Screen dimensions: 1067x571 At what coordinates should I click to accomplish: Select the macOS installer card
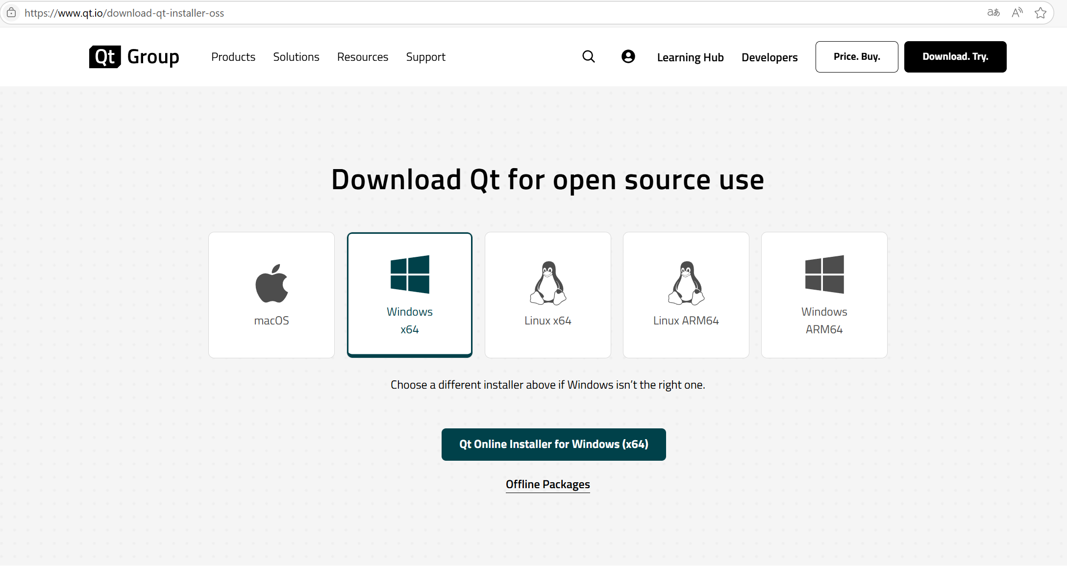(272, 295)
